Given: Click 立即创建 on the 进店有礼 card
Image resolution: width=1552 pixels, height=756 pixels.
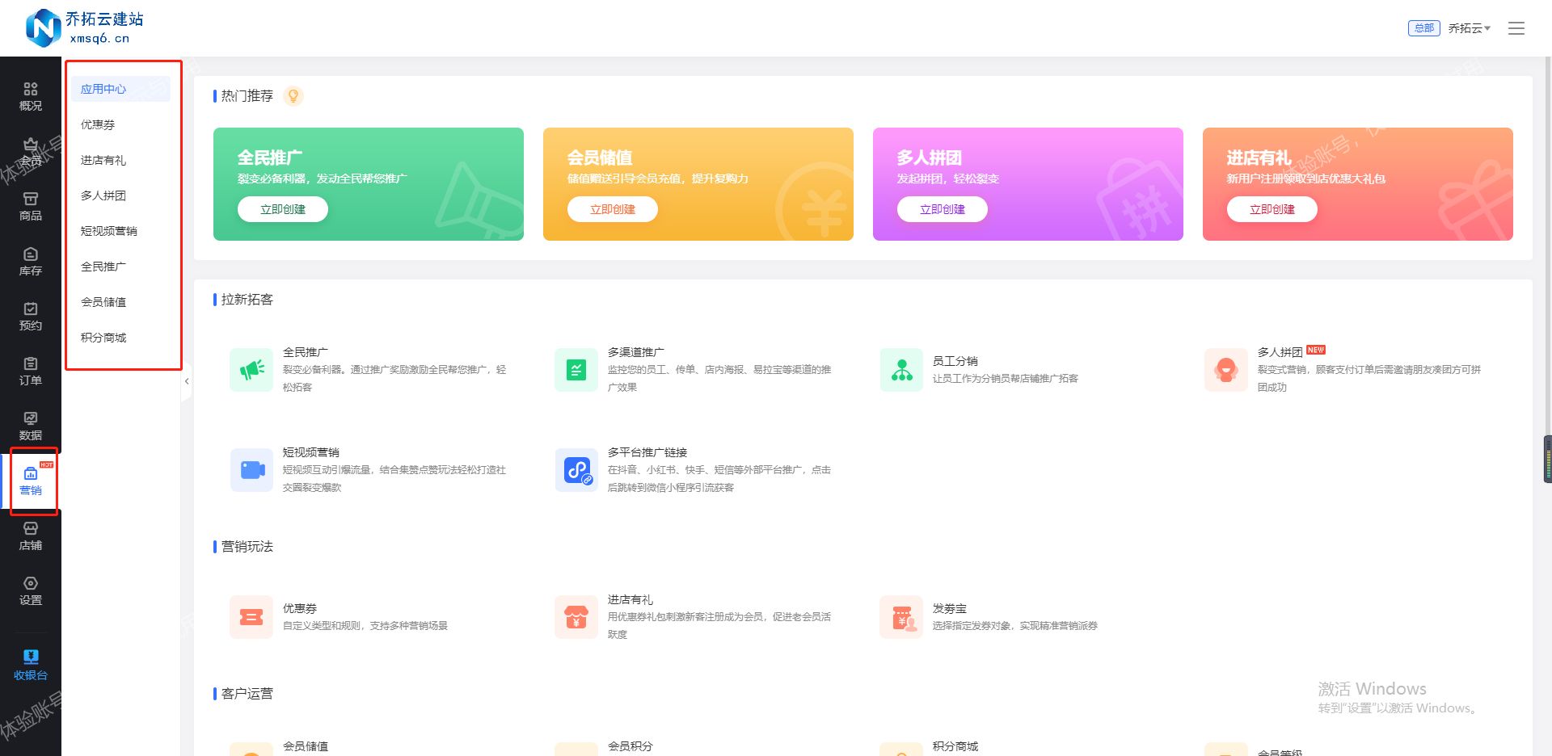Looking at the screenshot, I should tap(1272, 209).
